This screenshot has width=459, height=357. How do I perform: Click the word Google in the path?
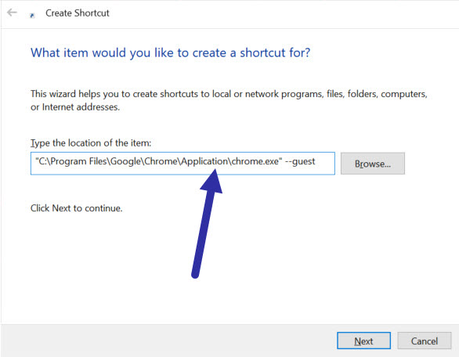tap(126, 161)
